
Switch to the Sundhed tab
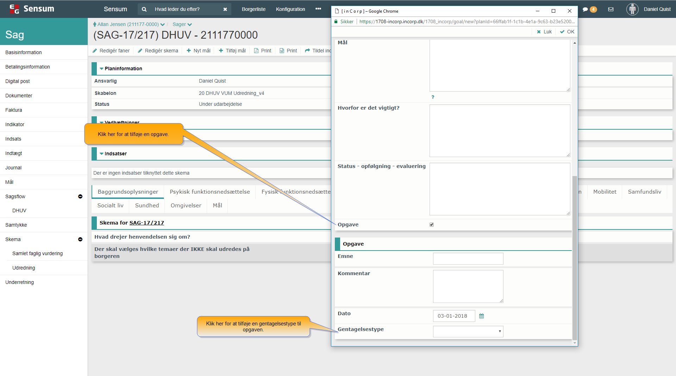pyautogui.click(x=147, y=206)
